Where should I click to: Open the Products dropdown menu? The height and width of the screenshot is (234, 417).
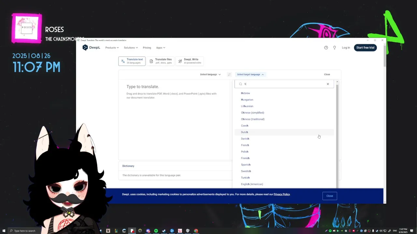coord(112,48)
